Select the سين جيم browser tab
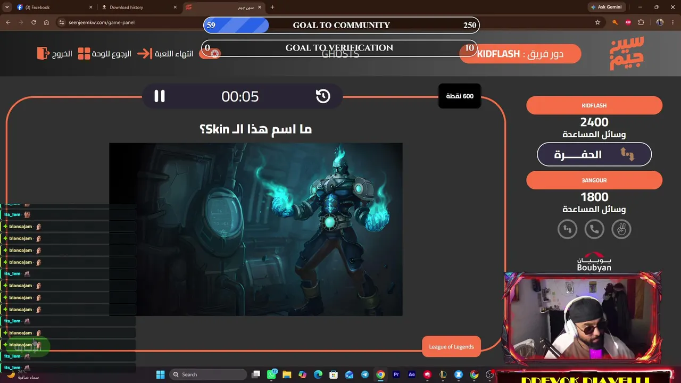The height and width of the screenshot is (383, 681). click(223, 7)
